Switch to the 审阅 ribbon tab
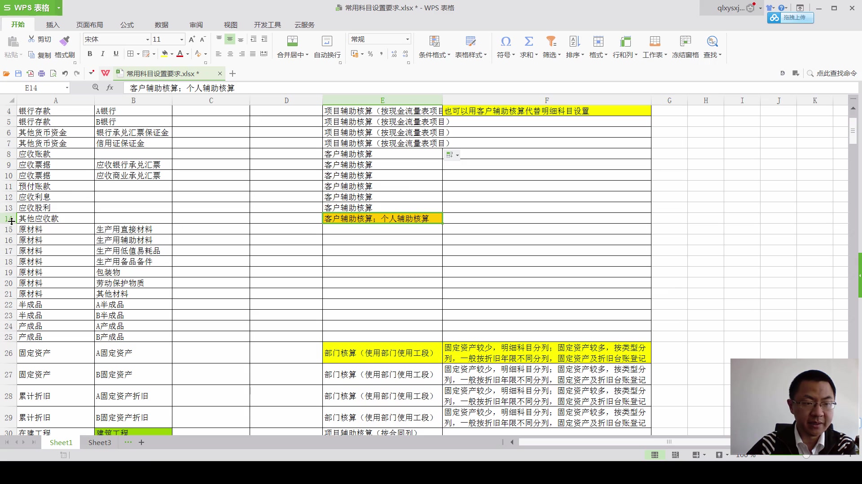 [196, 25]
